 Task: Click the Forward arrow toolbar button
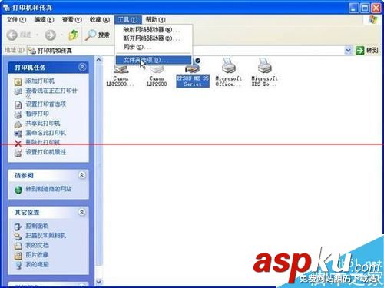point(51,35)
